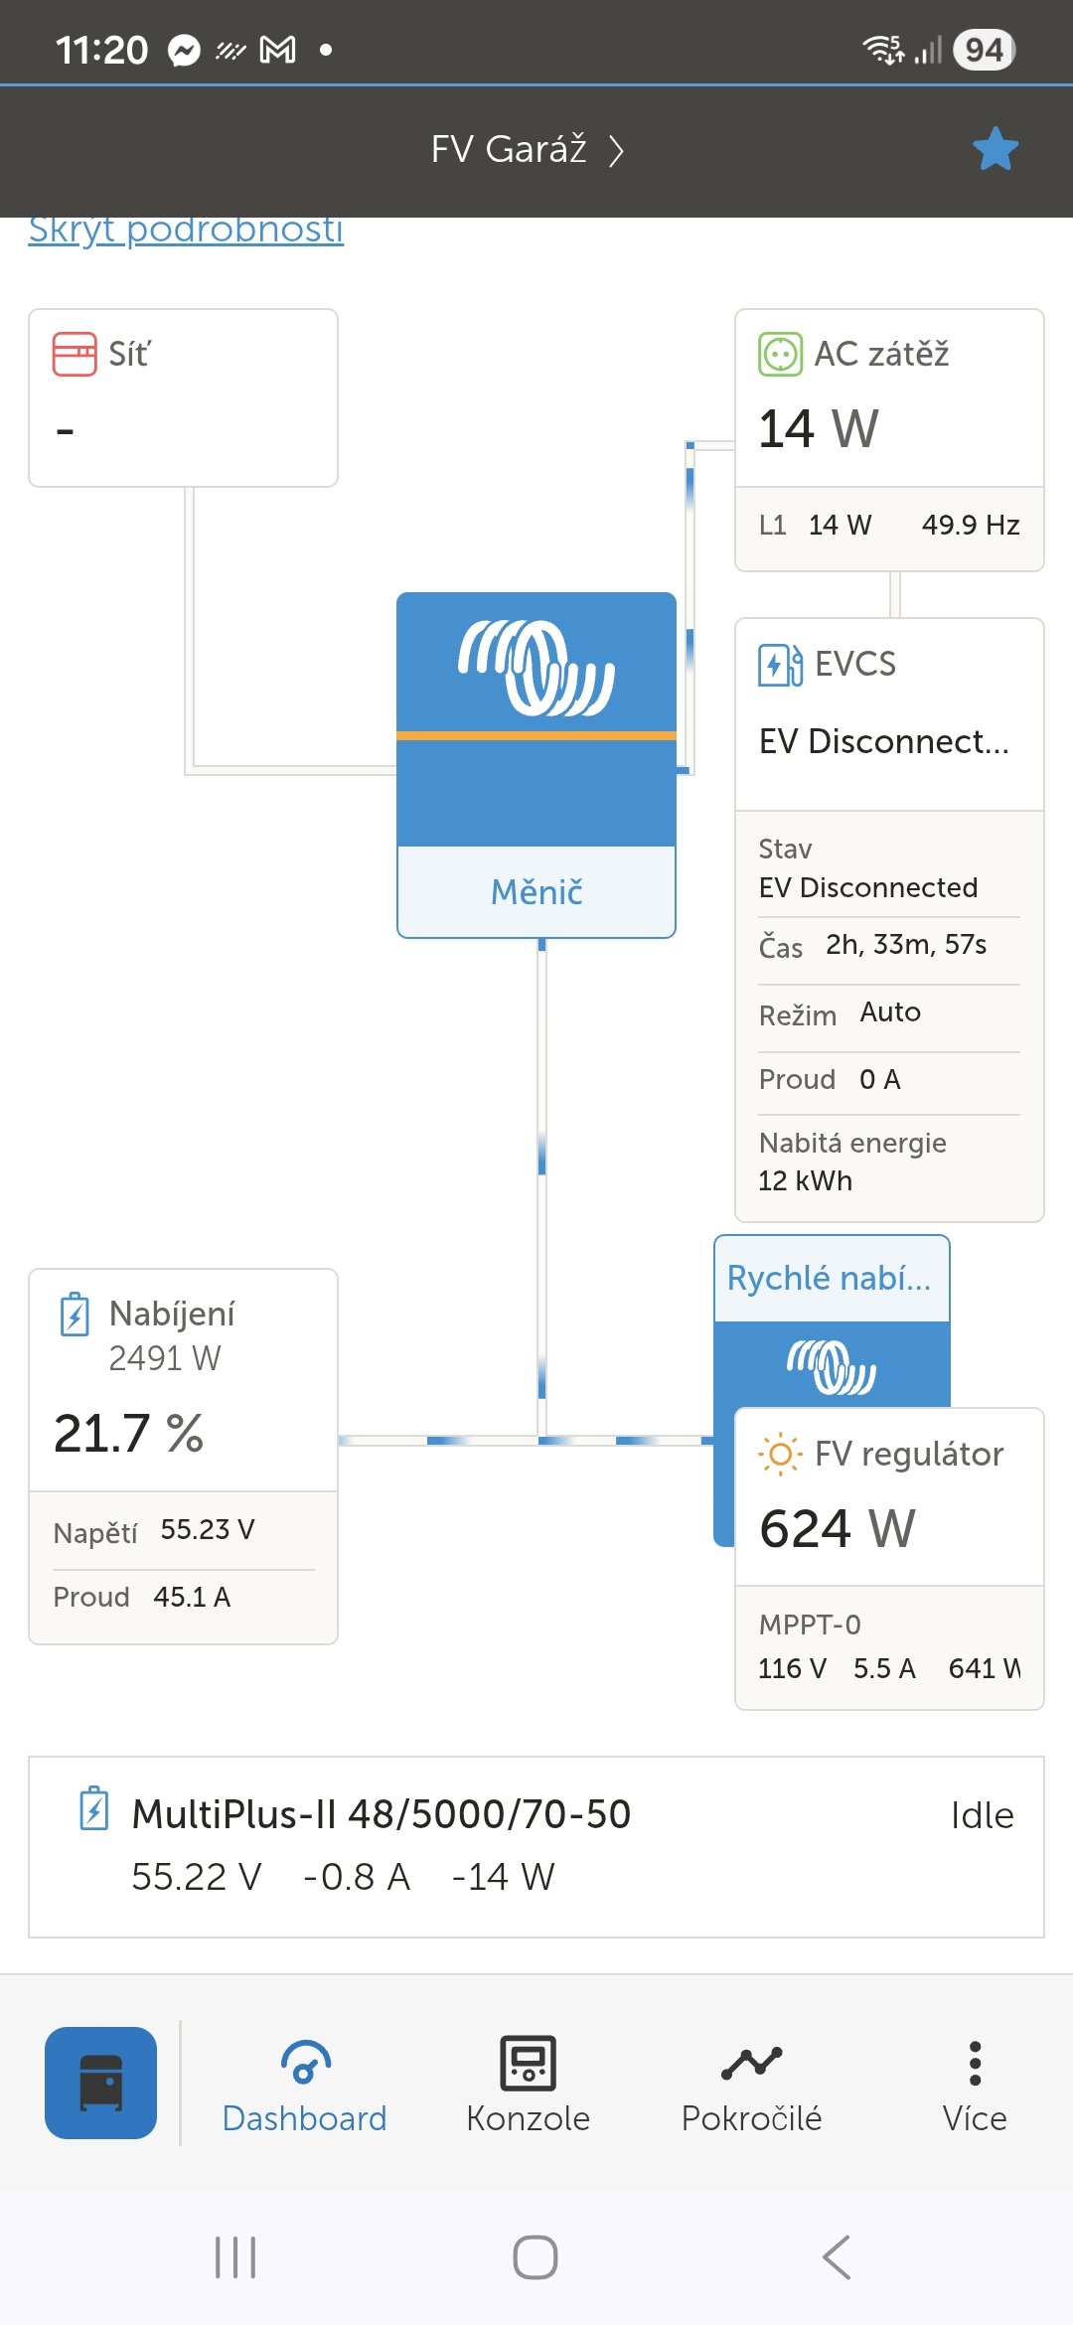Tap the Nabíjení battery icon
Screen dimensions: 1073x2325
75,1315
